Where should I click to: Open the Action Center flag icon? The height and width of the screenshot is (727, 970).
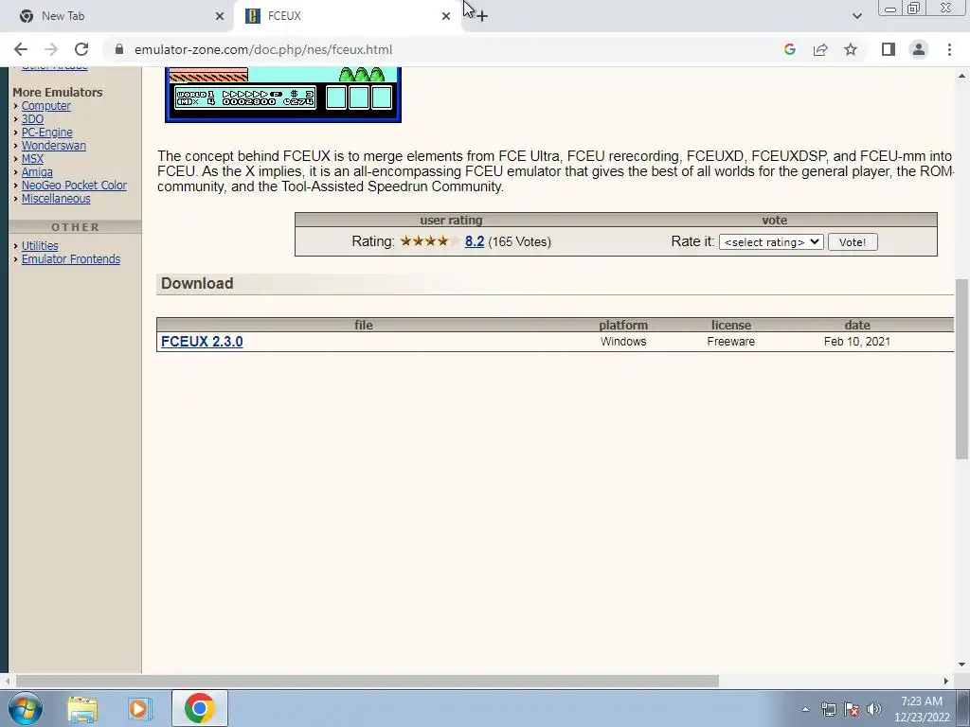coord(852,709)
